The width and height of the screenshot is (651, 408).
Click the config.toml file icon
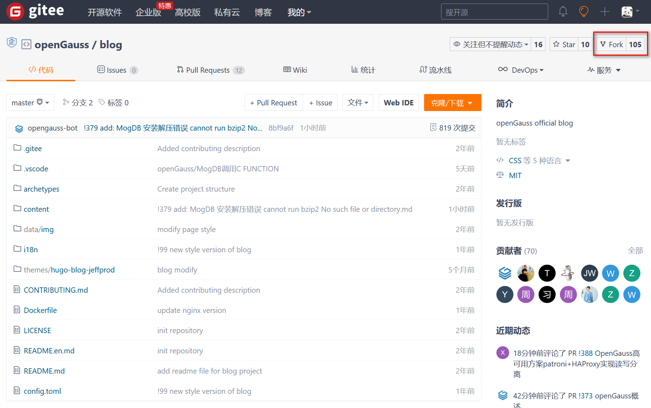[x=17, y=391]
